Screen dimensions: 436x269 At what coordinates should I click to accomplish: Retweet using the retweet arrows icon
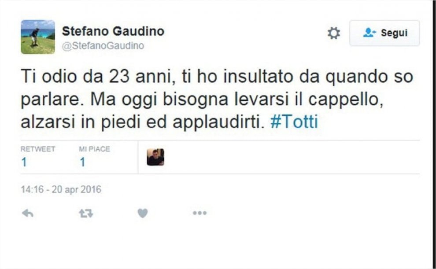click(x=86, y=214)
